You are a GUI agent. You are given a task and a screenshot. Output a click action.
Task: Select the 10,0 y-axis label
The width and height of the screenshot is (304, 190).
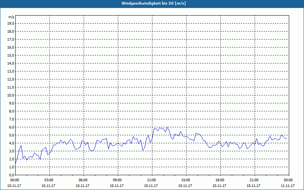point(11,95)
